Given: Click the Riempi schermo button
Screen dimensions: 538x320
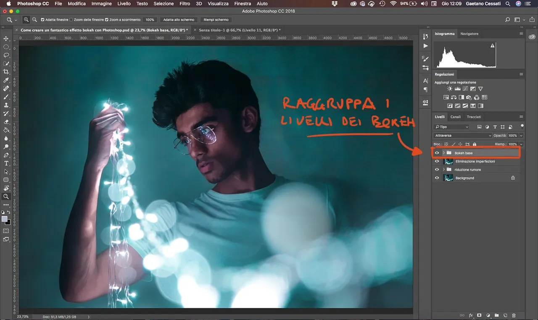Looking at the screenshot, I should click(x=216, y=20).
